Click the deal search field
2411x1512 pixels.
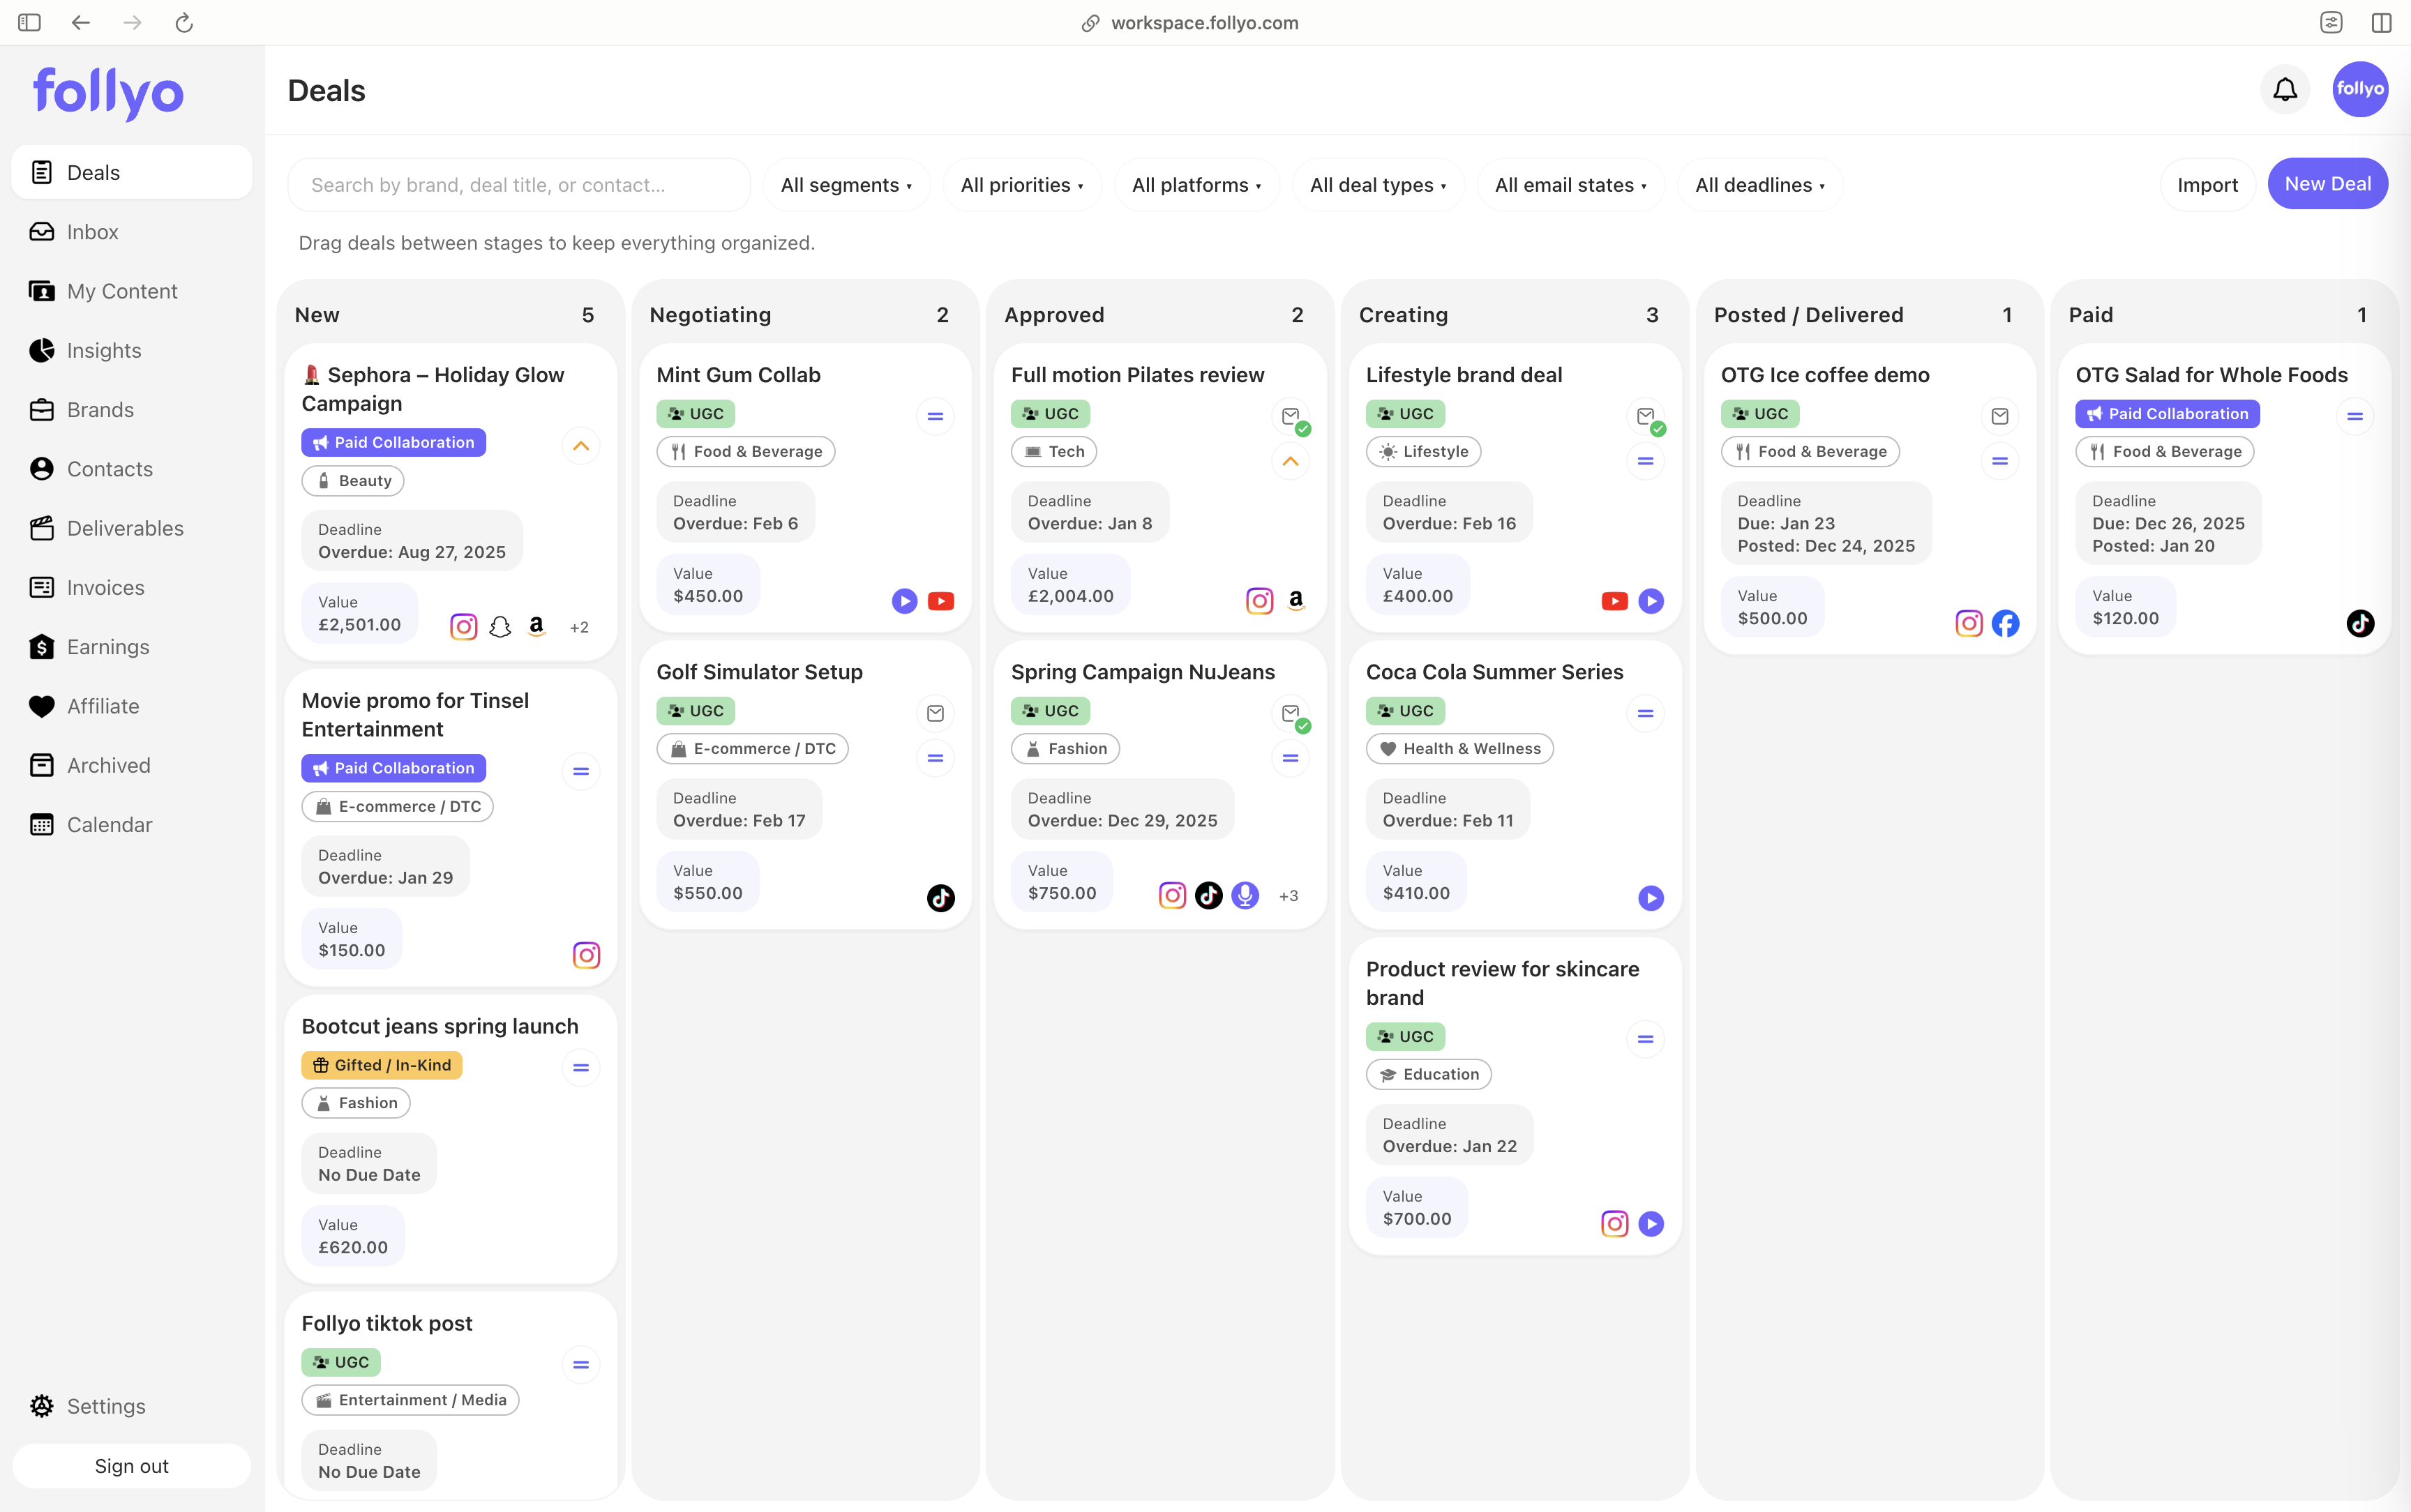(x=518, y=184)
